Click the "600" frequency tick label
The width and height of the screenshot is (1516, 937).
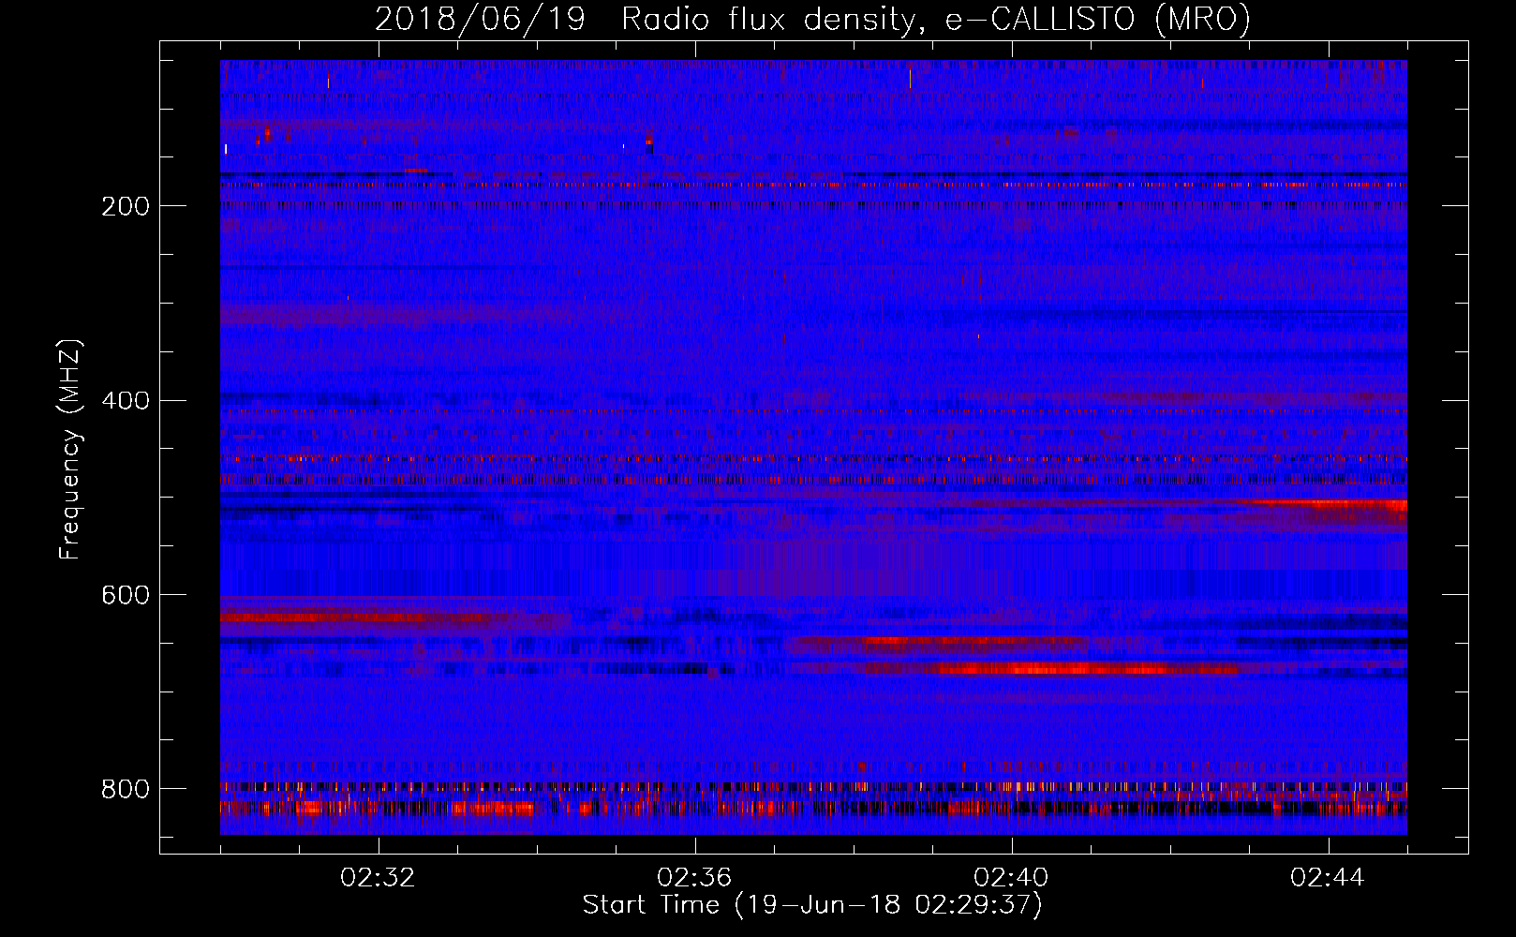pyautogui.click(x=125, y=595)
